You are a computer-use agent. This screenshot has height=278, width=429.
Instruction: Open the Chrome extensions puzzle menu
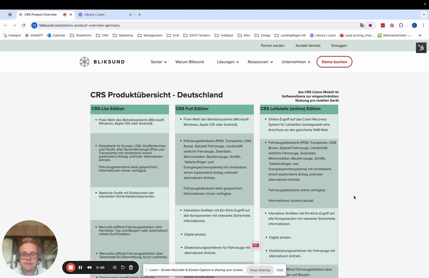click(x=401, y=25)
